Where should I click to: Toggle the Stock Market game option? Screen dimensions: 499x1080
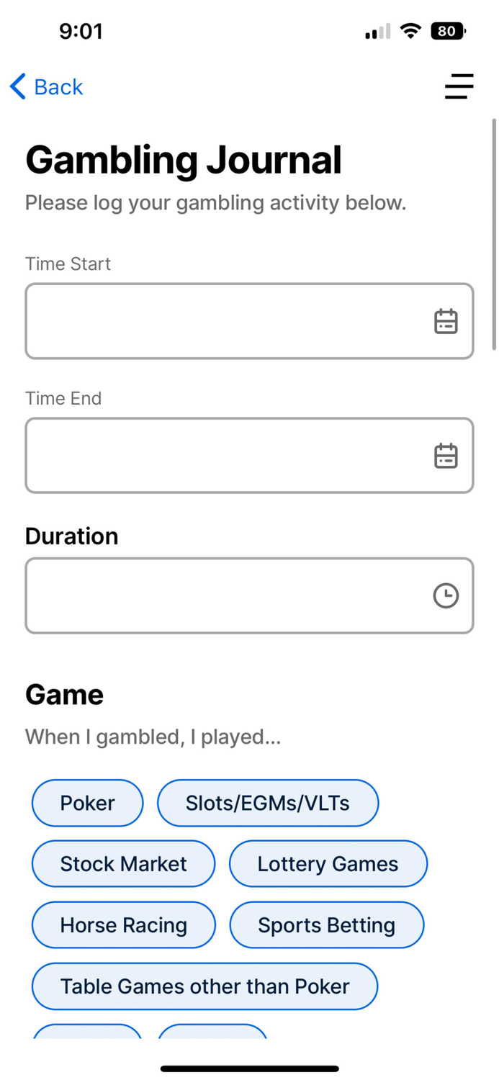pyautogui.click(x=123, y=863)
